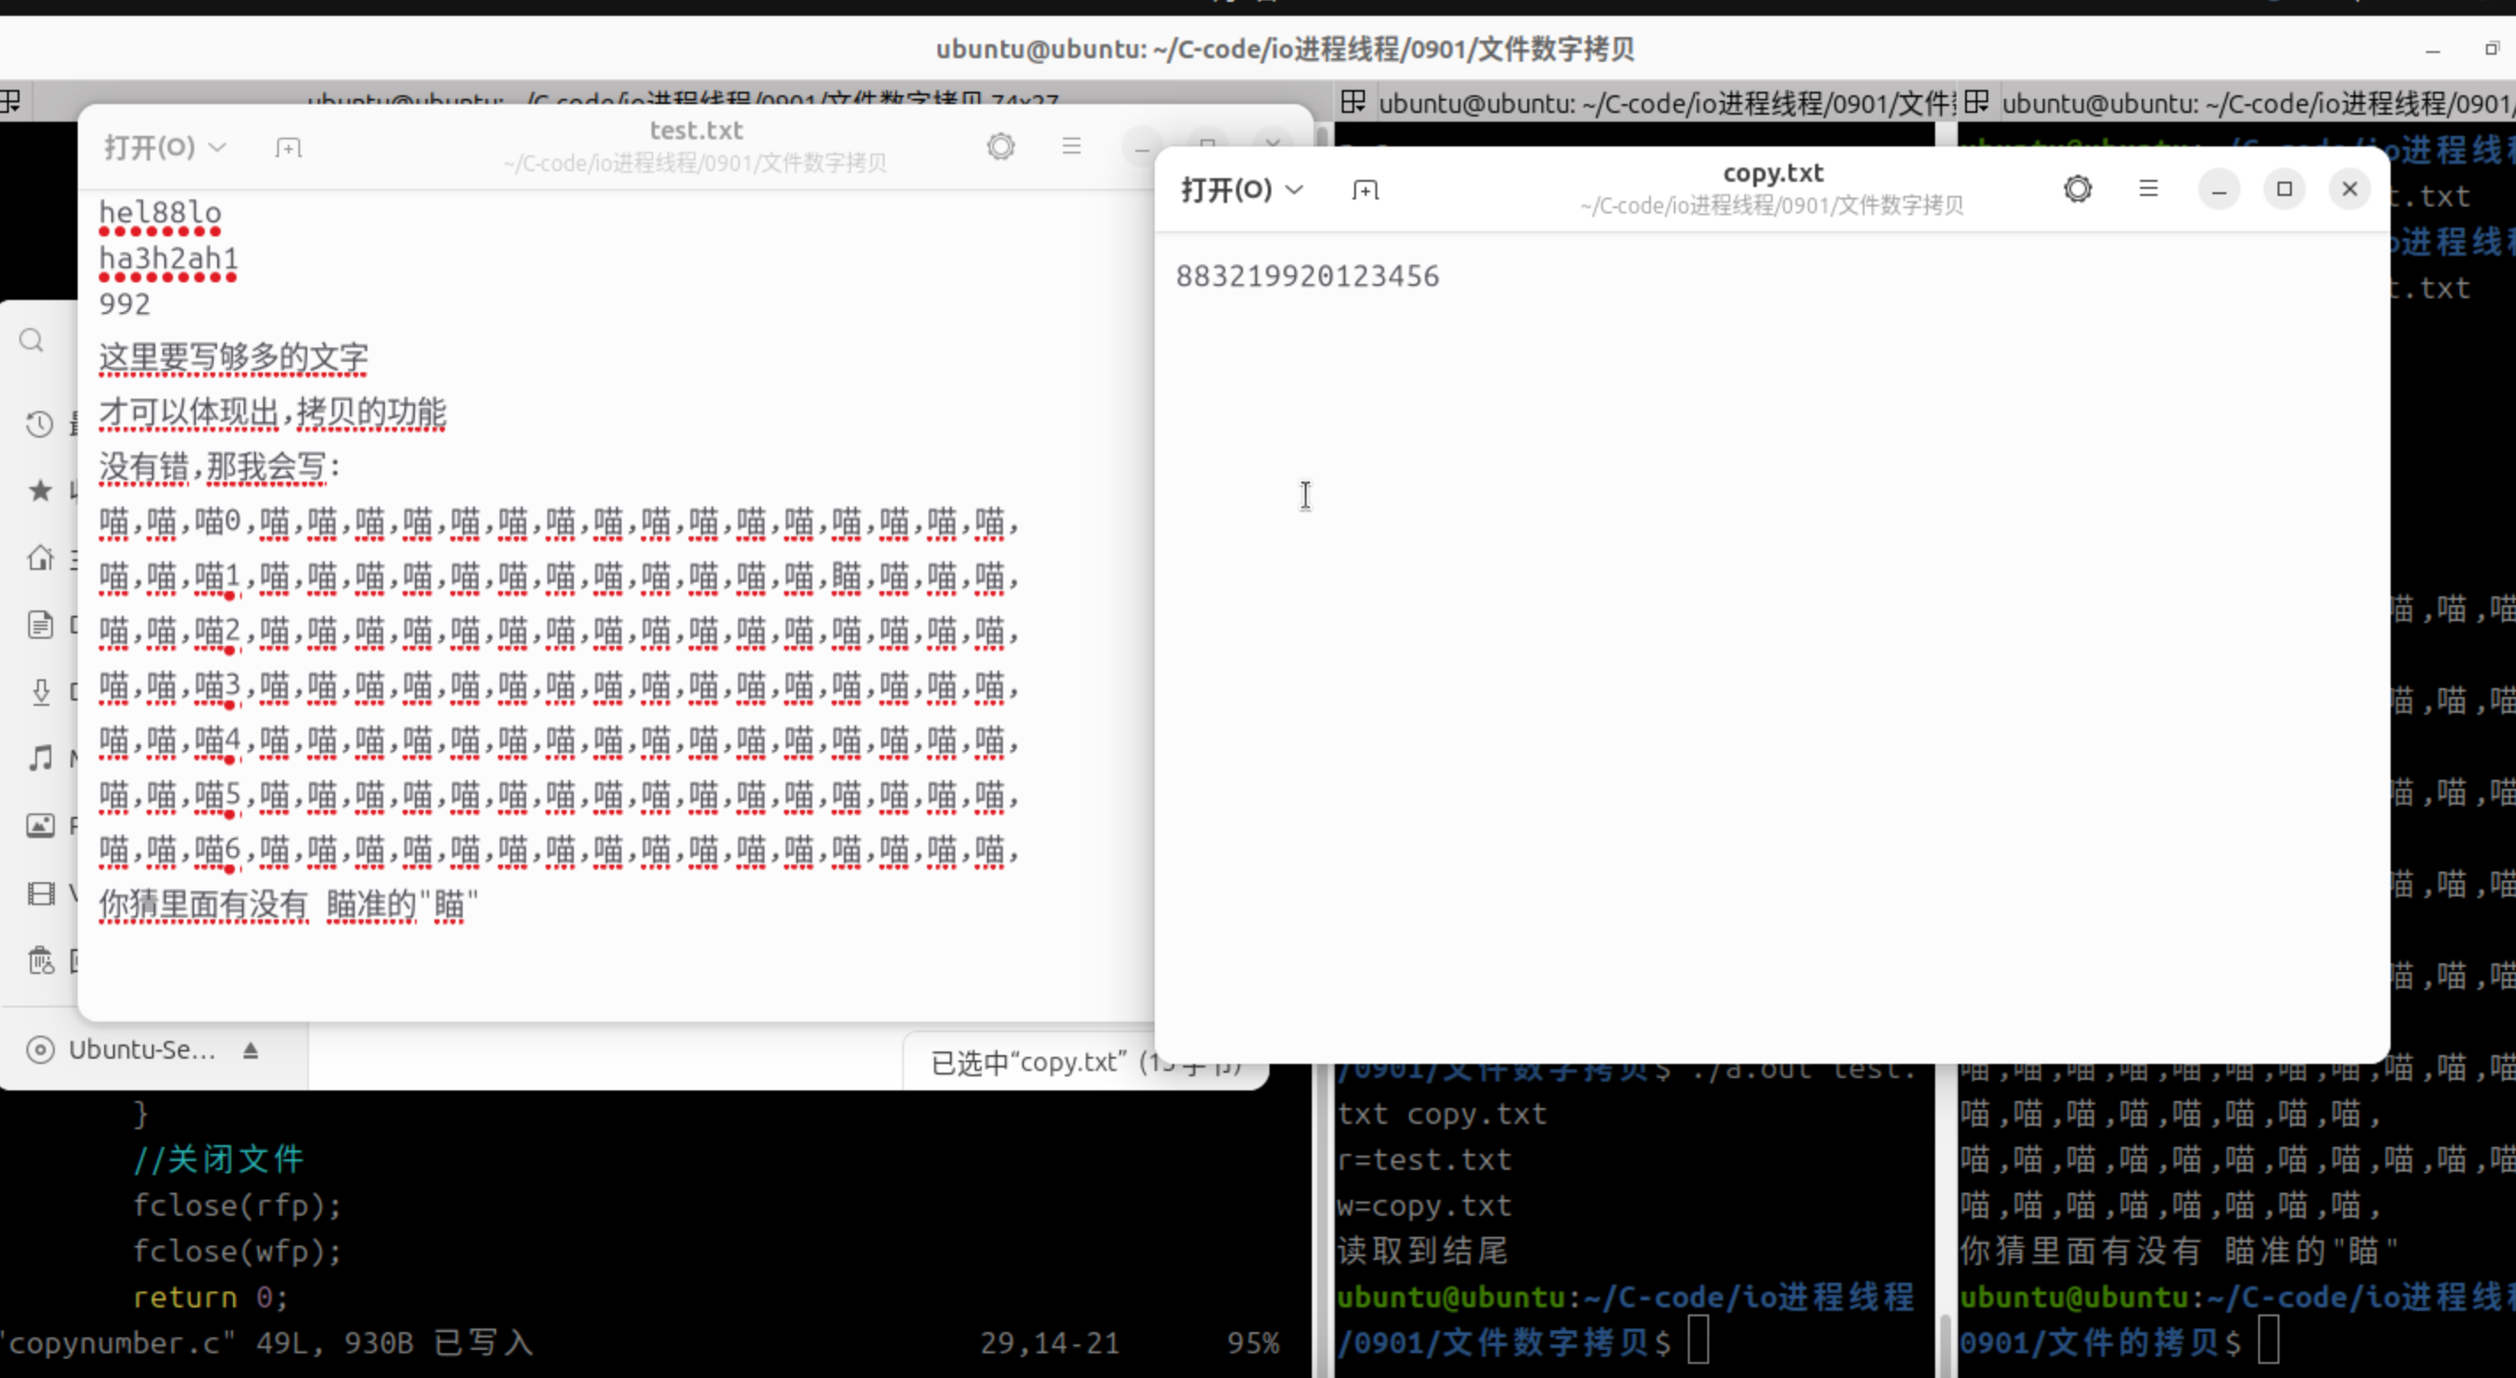Open hamburger menu in copy.txt window
Viewport: 2516px width, 1378px height.
2148,189
